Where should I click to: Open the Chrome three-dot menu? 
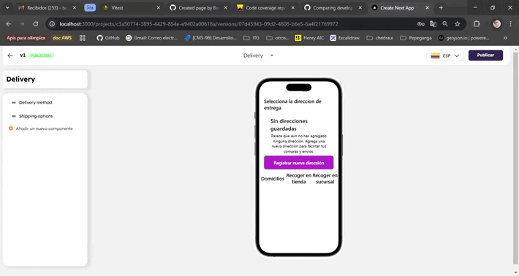click(511, 24)
